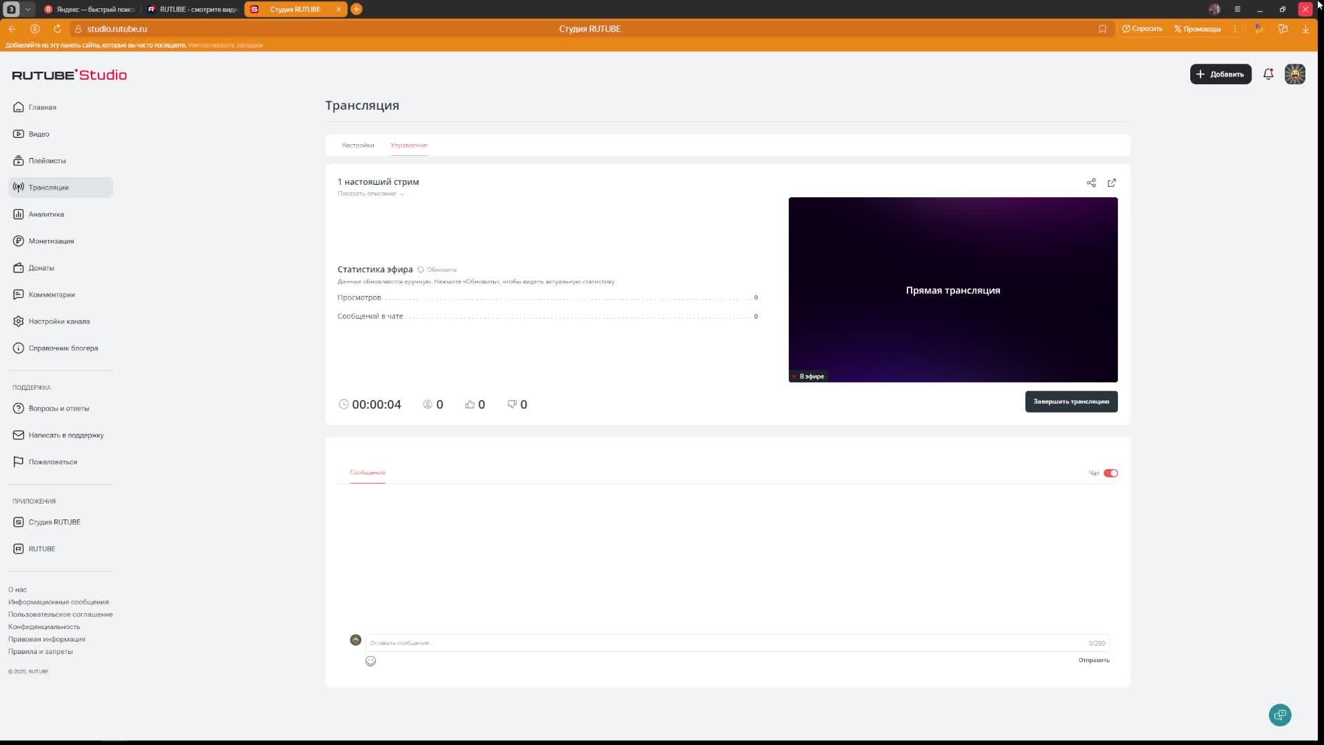Screen dimensions: 1324x745
Task: Click the Отправить link to send message
Action: pyautogui.click(x=1094, y=660)
